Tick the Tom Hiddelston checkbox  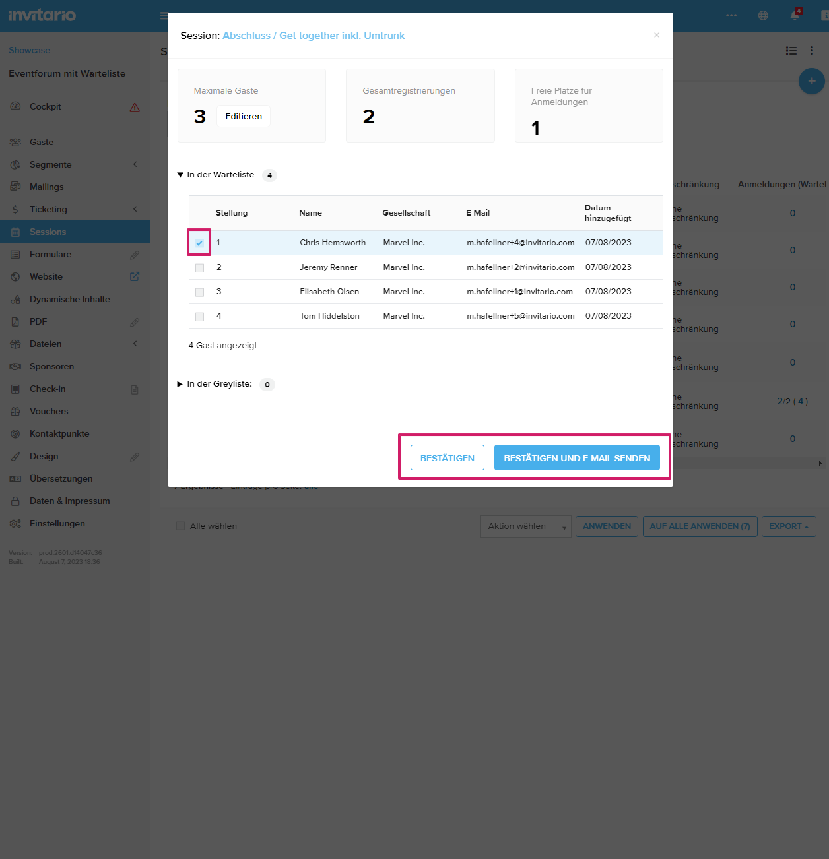pos(199,317)
